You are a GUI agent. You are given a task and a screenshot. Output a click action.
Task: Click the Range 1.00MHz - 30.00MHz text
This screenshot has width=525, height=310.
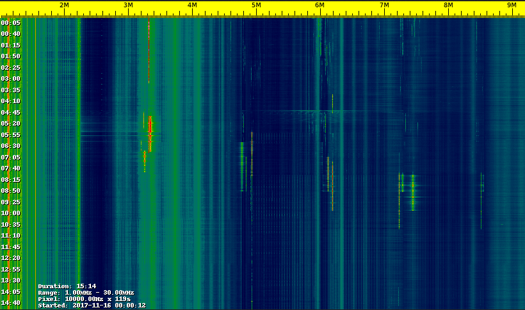click(x=86, y=293)
